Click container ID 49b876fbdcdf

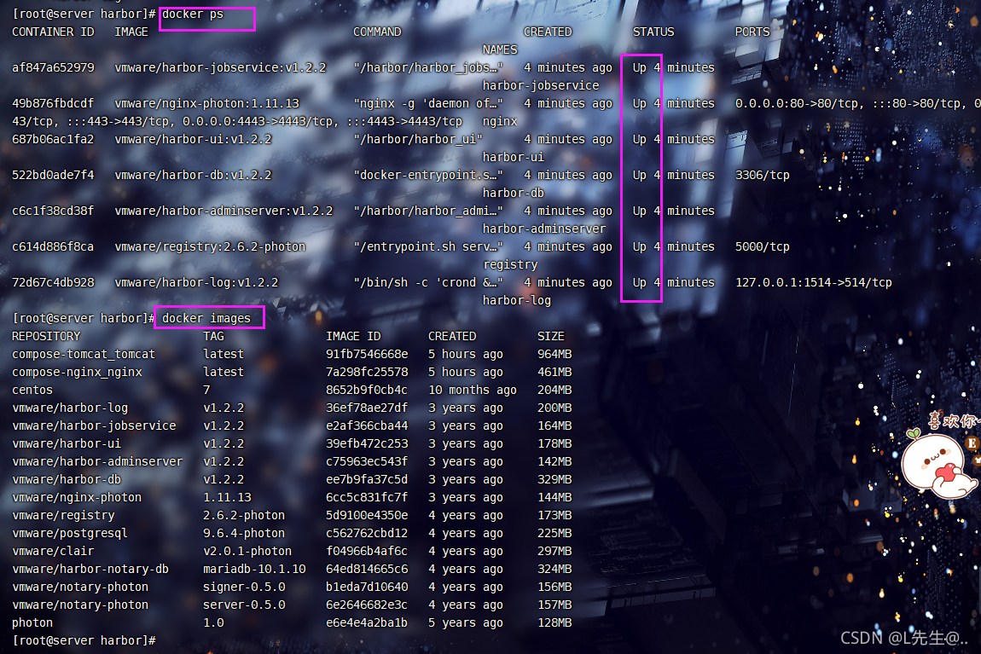[x=53, y=103]
